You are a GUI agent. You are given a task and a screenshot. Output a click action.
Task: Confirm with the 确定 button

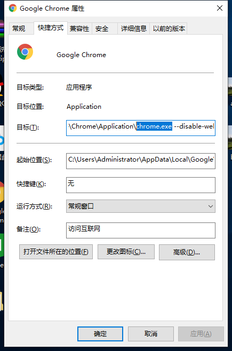(100, 334)
